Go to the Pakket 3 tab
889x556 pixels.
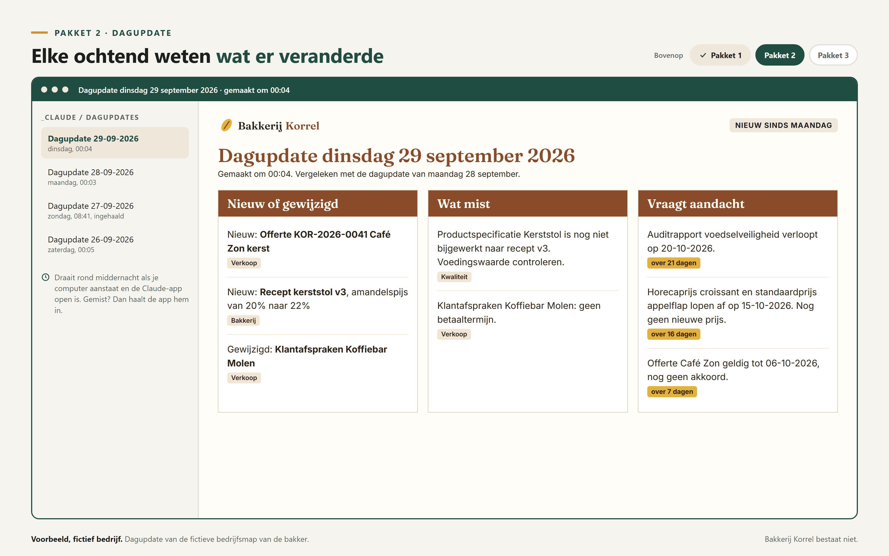coord(833,55)
